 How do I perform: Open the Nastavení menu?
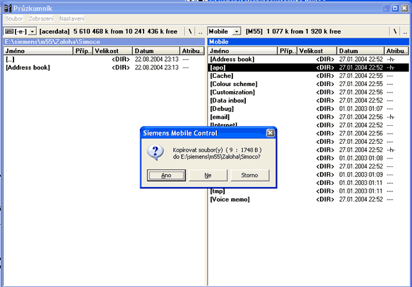coord(72,19)
